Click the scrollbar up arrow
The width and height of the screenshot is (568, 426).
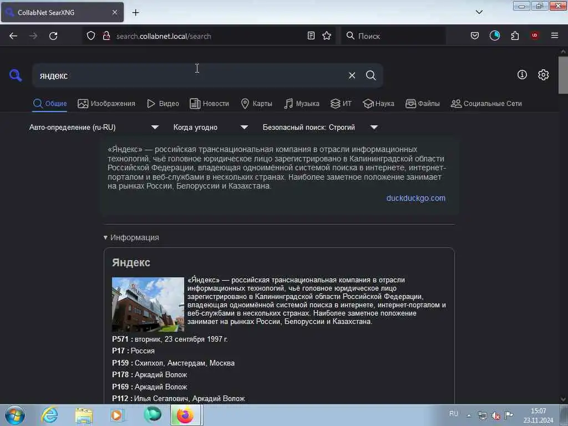point(563,52)
